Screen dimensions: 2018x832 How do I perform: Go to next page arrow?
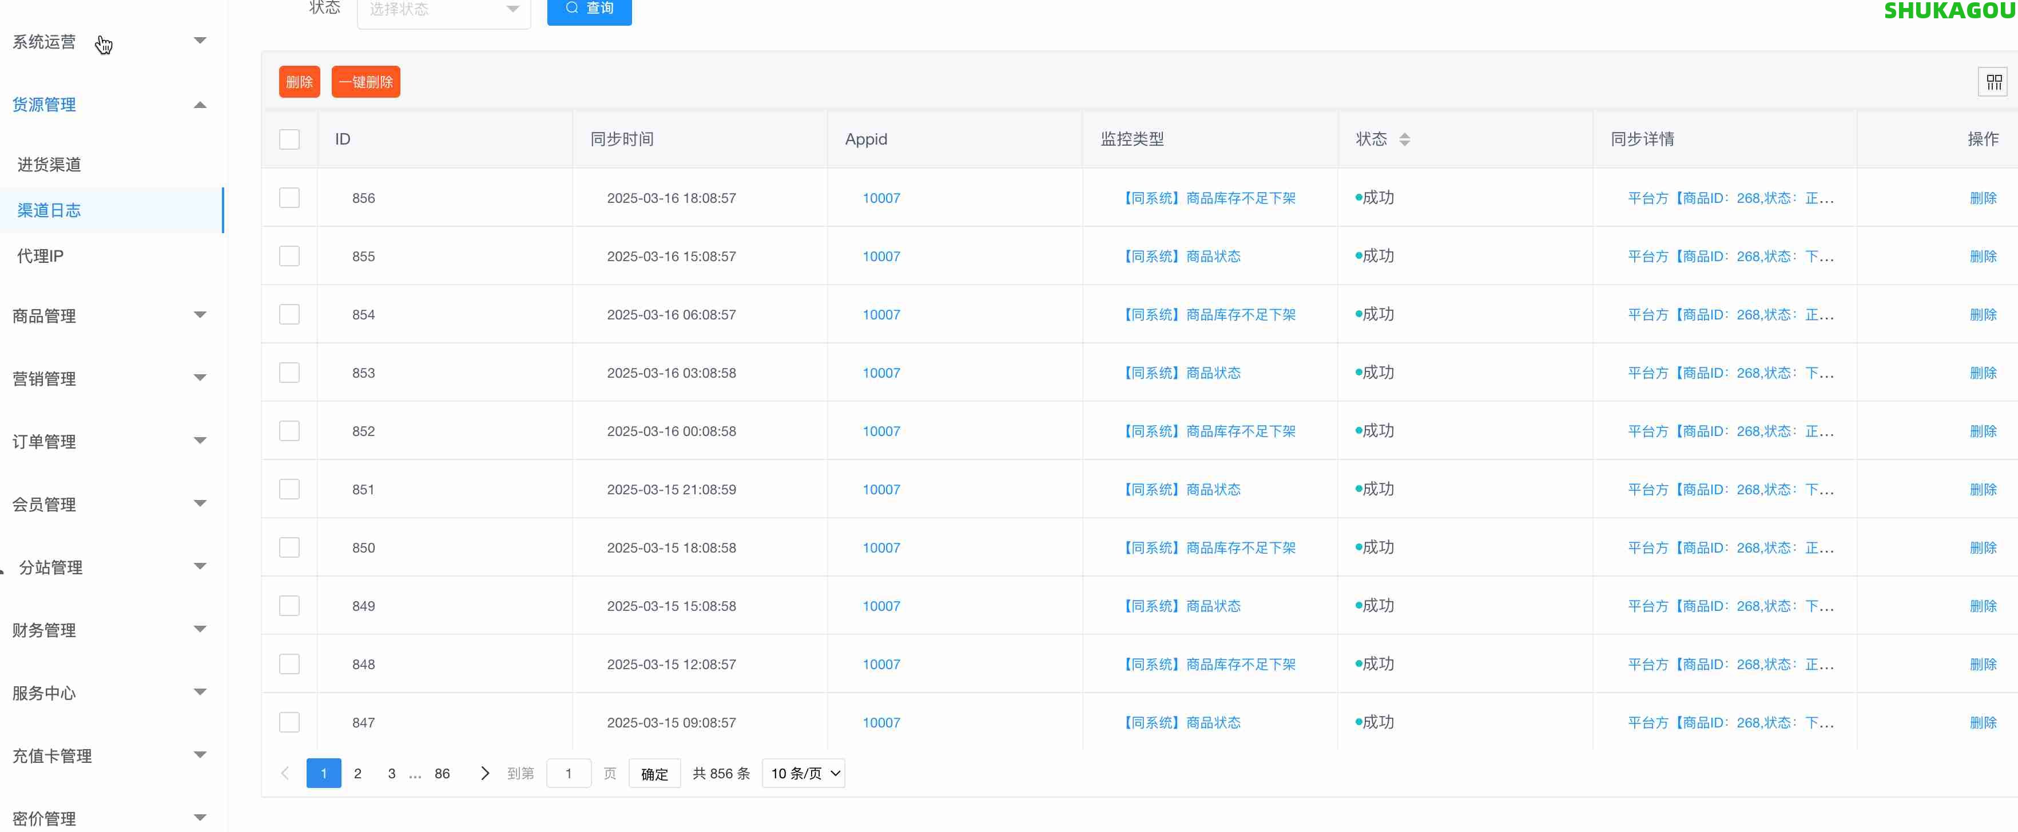click(x=484, y=773)
